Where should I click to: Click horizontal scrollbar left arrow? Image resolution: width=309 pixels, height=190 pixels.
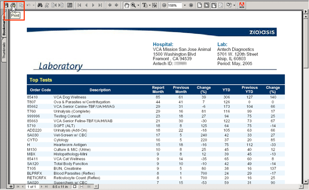[96, 186]
